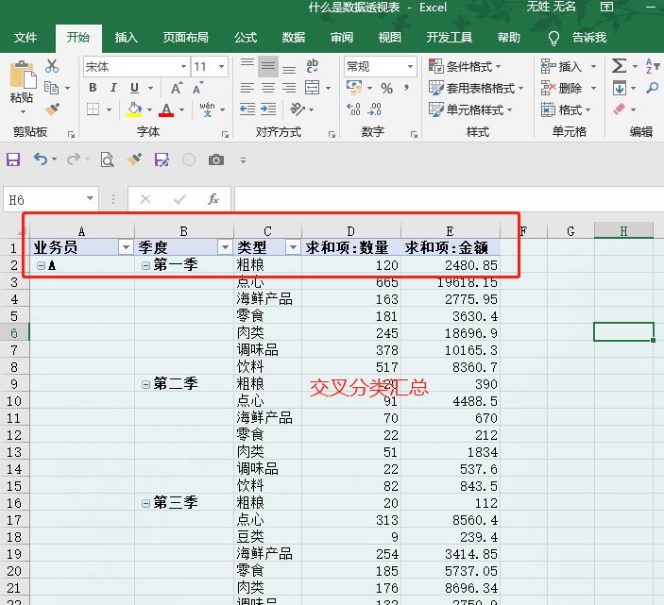Screen dimensions: 664x605
Task: Open 套用表格格式 table format menu
Action: [x=476, y=88]
